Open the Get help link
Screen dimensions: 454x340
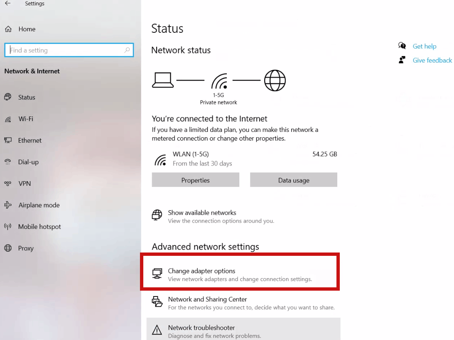pos(425,46)
